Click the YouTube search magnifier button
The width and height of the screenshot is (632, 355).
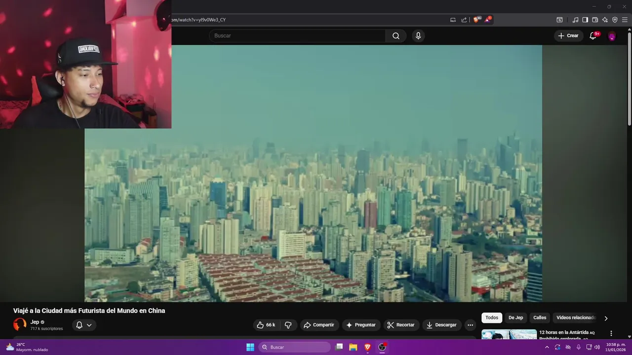coord(396,35)
